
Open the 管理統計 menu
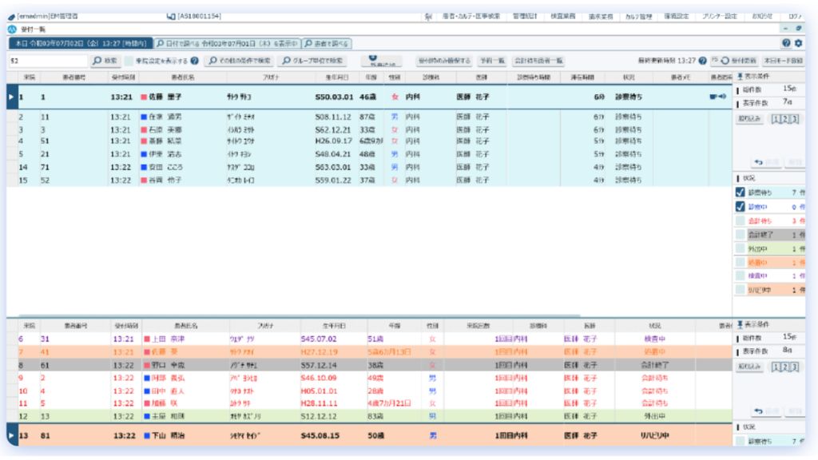pos(526,16)
